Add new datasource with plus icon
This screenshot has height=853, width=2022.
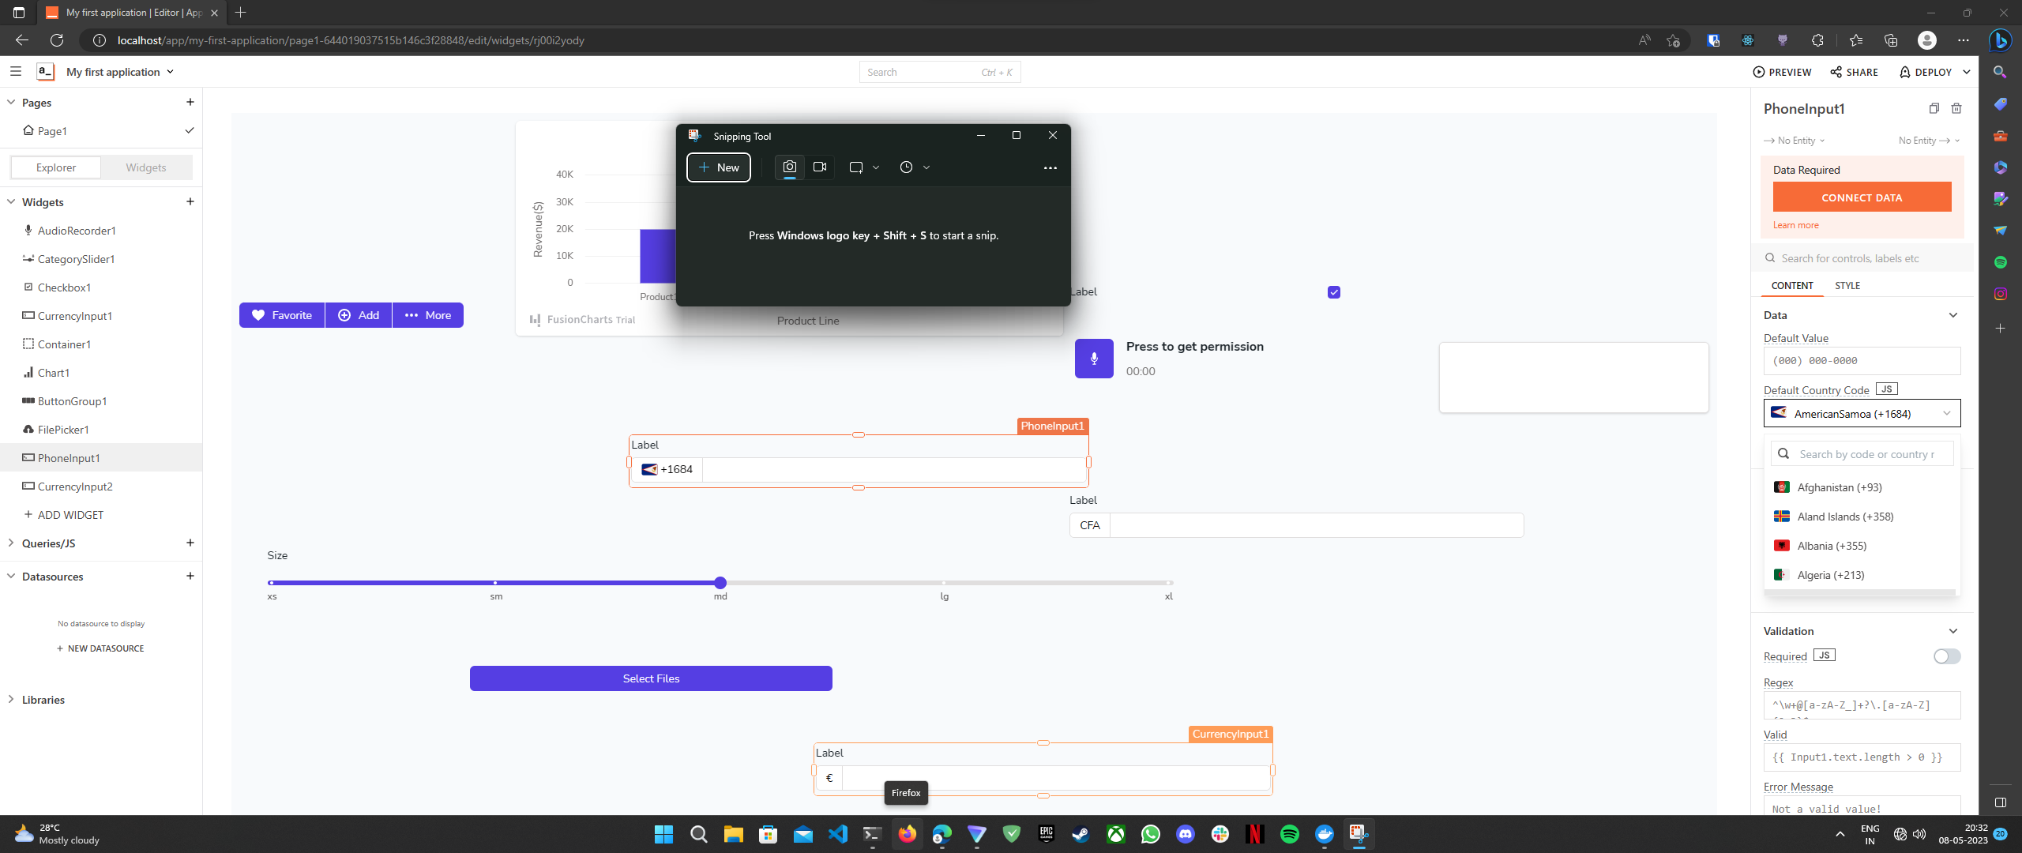pyautogui.click(x=190, y=576)
